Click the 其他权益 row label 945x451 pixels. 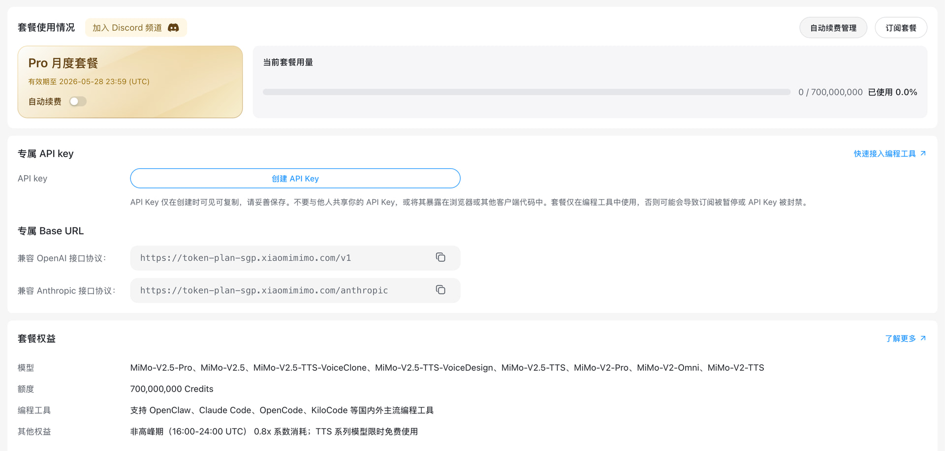pyautogui.click(x=34, y=431)
